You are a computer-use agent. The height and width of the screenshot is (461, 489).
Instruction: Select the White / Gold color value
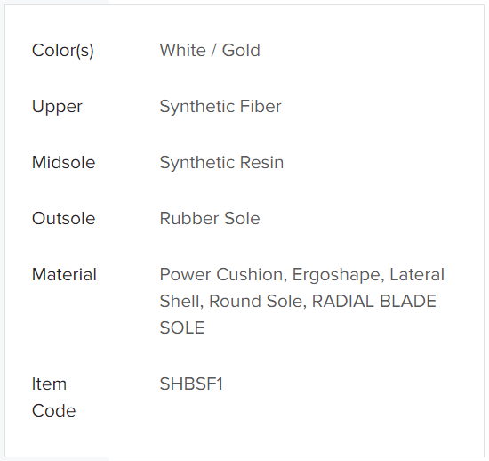(210, 50)
